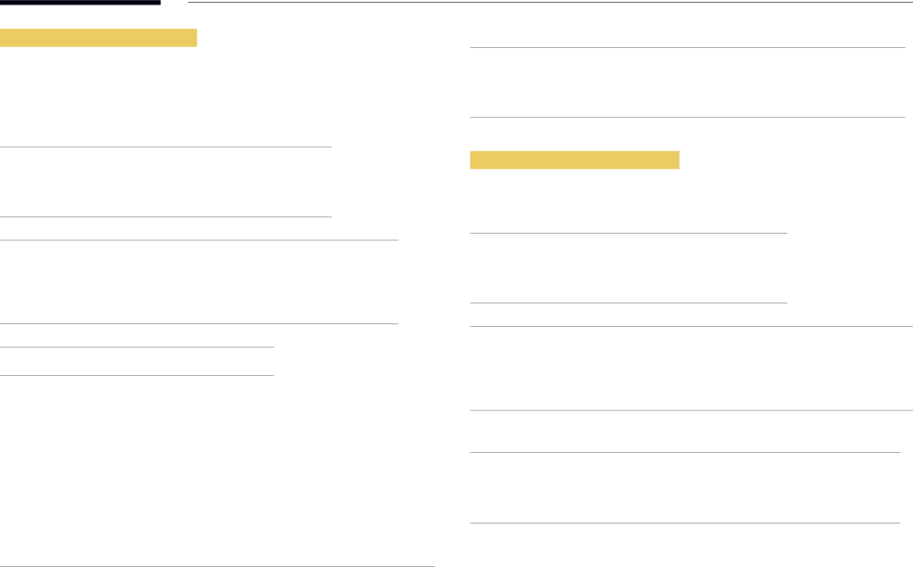Click the yellow bar in the left column
The width and height of the screenshot is (913, 567).
click(x=99, y=38)
